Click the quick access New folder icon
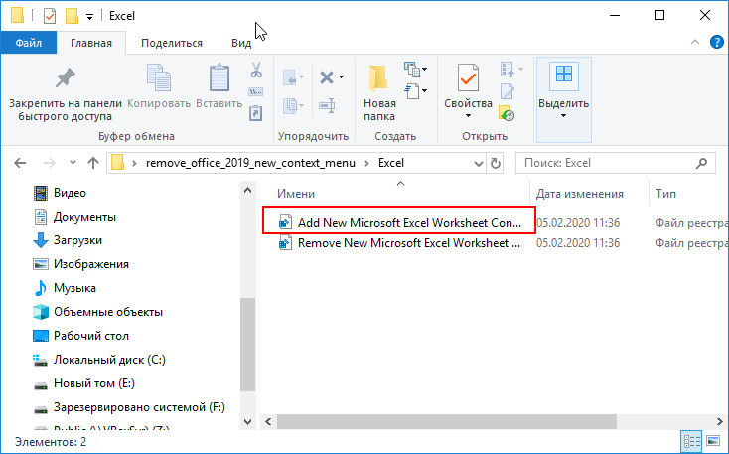Viewport: 729px width, 454px height. tap(72, 16)
